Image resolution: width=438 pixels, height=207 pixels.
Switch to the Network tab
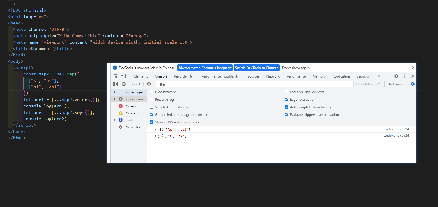pyautogui.click(x=273, y=76)
